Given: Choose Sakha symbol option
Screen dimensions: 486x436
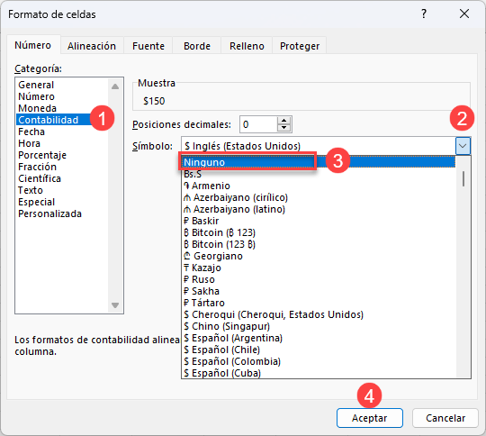Looking at the screenshot, I should tap(319, 291).
